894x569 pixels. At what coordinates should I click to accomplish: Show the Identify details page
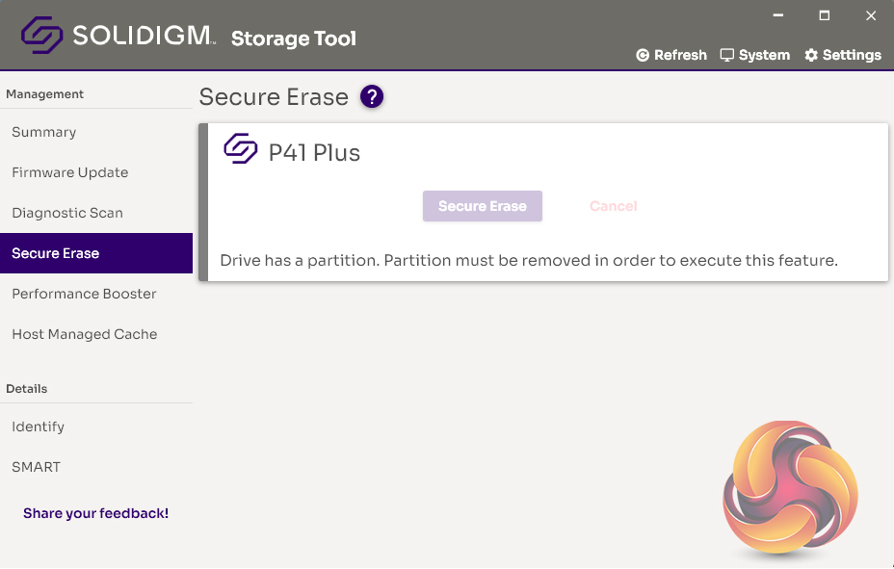coord(39,427)
